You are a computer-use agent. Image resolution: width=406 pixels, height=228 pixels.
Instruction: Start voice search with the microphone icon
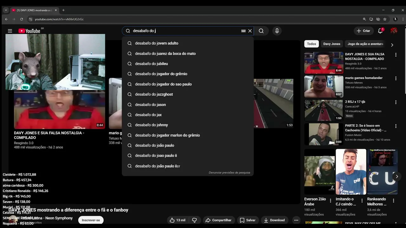(277, 31)
